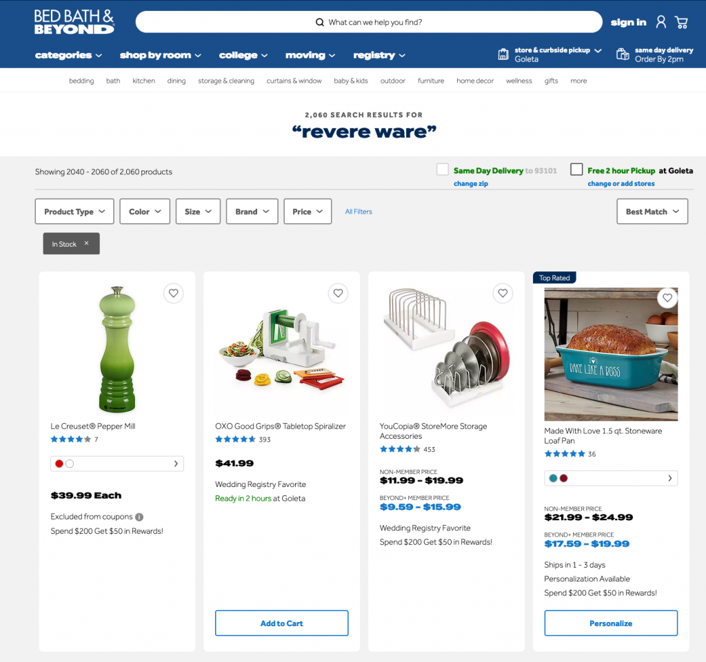Screen dimensions: 706x662
Task: Add Stoneware Loaf Pan to favorites heart
Action: pos(667,298)
